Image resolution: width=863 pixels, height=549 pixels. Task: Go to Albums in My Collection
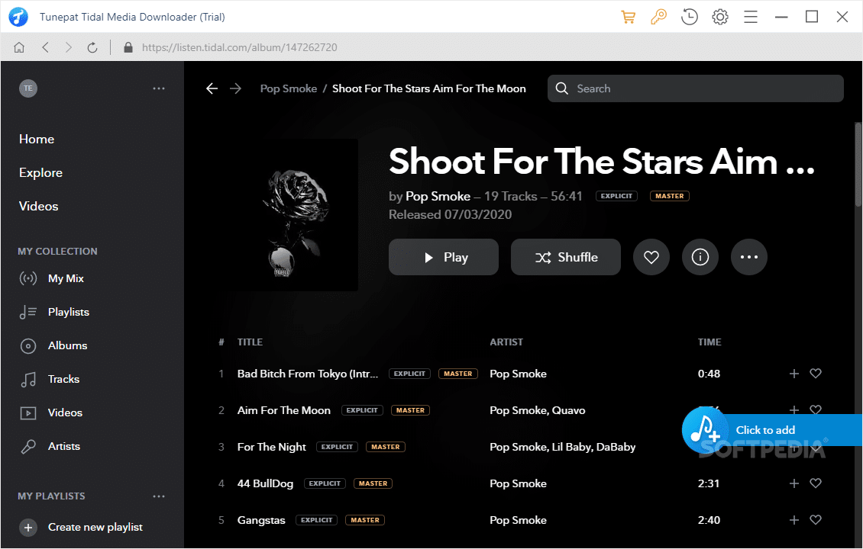point(67,345)
